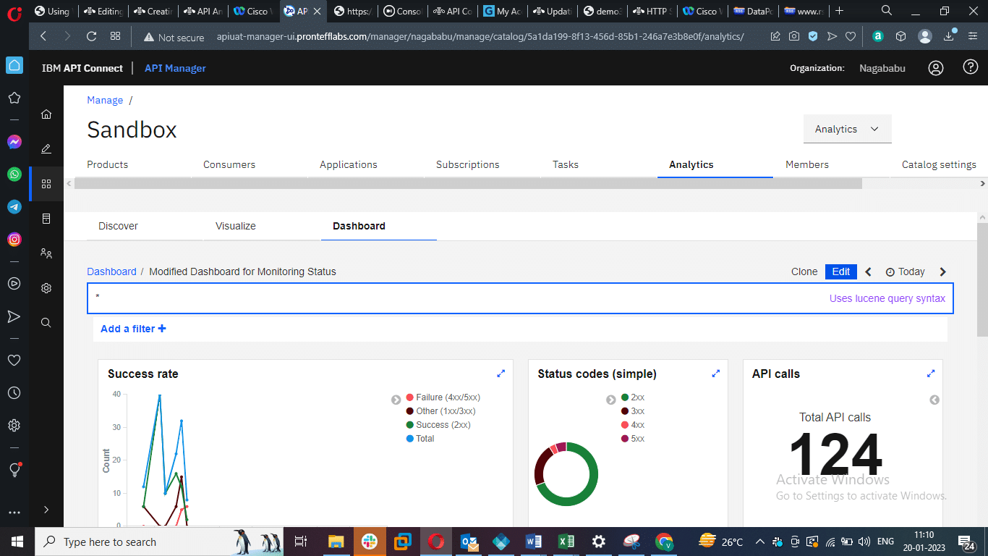Image resolution: width=988 pixels, height=556 pixels.
Task: Open the Uses lucene query syntax link
Action: pos(887,298)
